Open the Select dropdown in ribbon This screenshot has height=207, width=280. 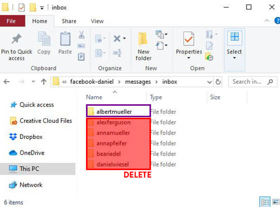coord(234,49)
